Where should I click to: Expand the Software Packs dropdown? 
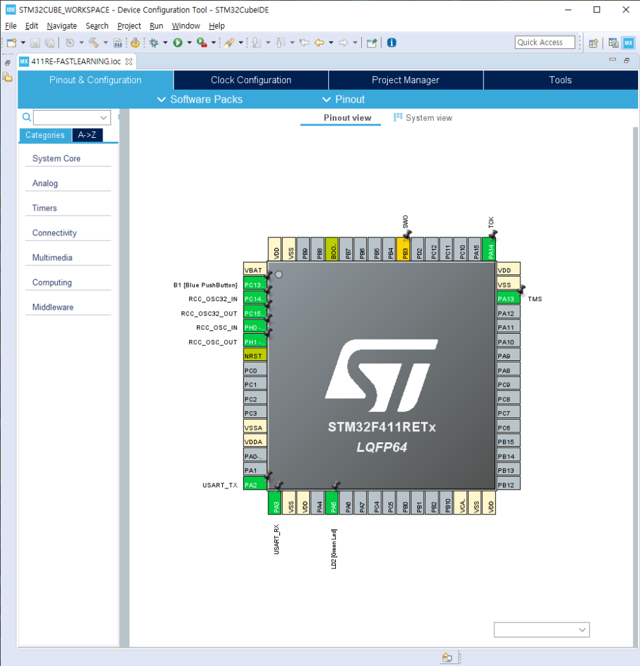coord(200,100)
